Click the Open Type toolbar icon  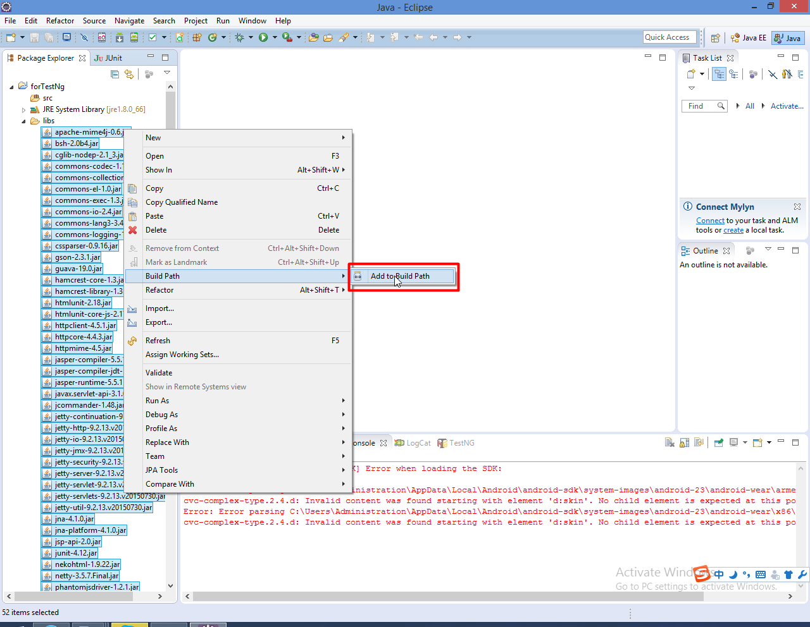(313, 38)
